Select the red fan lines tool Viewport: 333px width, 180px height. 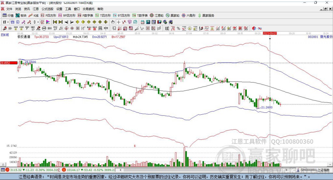[120, 29]
